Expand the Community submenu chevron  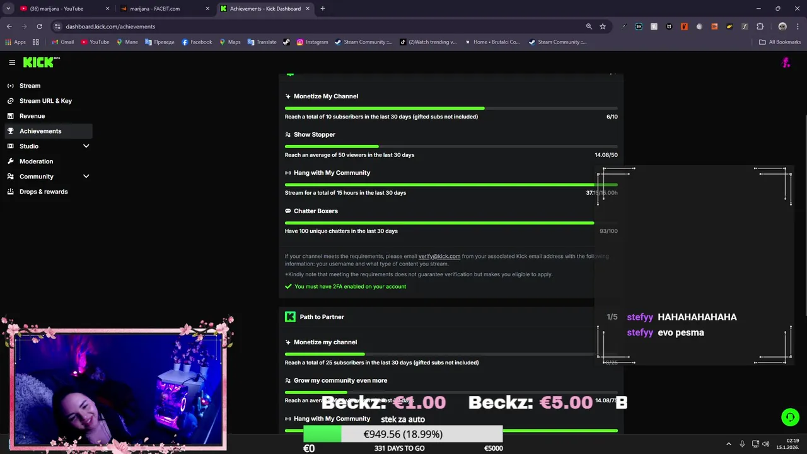[86, 177]
